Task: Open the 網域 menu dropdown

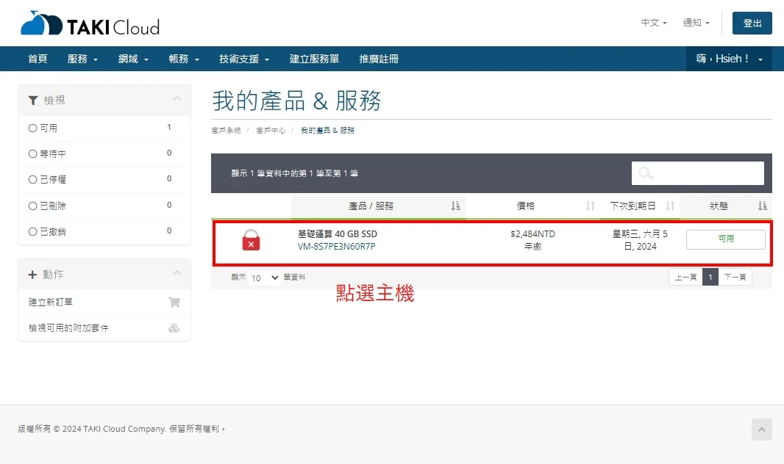Action: coord(134,59)
